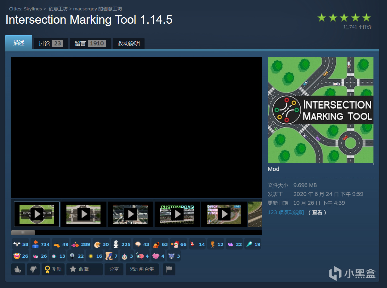Open macsergey 的创意工坊 breadcrumb
This screenshot has height=288, width=387.
[x=98, y=9]
